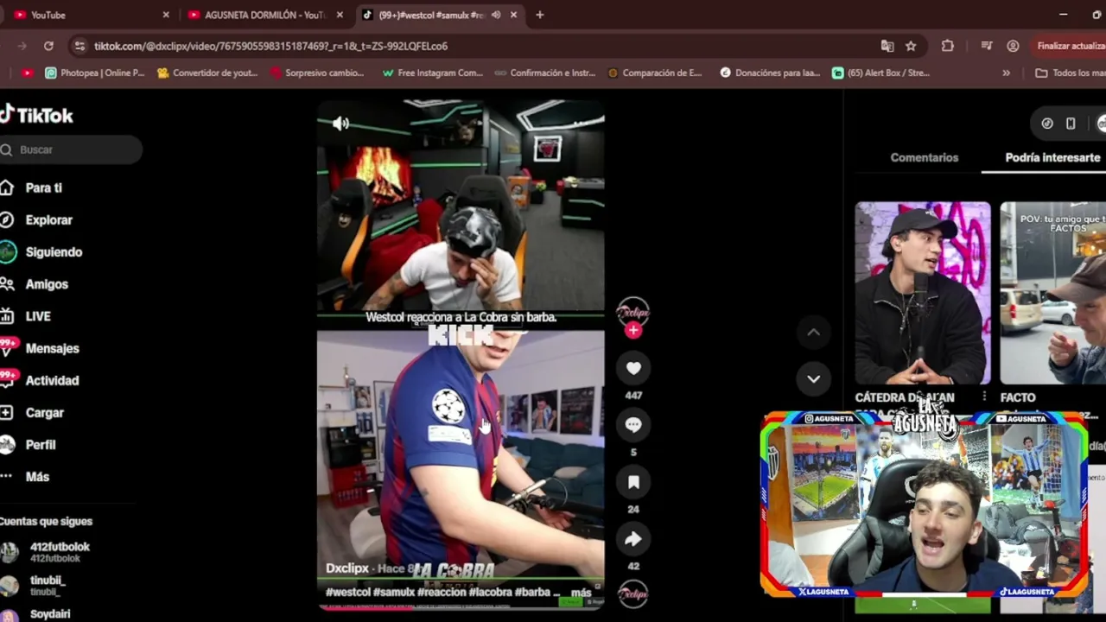Open the browser profile icon

1013,46
